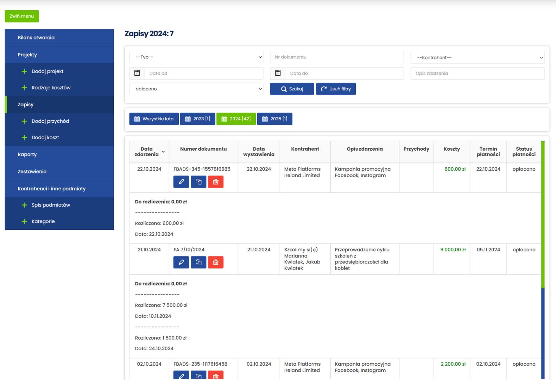The image size is (556, 380).
Task: Click pencil edit icon for FA 7/10/2024
Action: [x=181, y=262]
